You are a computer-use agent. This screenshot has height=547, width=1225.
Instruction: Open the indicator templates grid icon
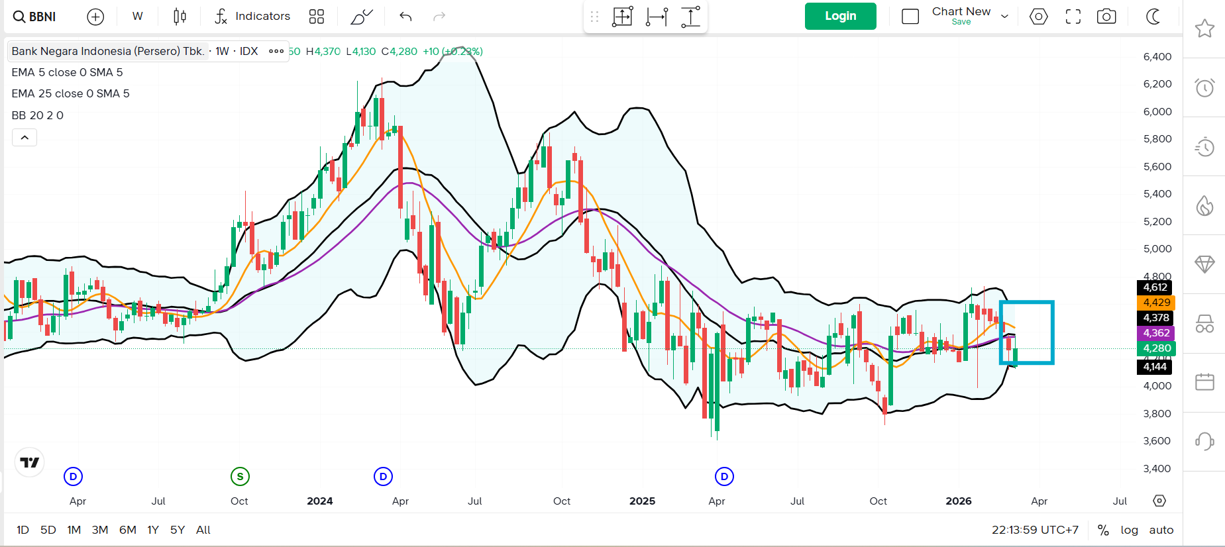pyautogui.click(x=317, y=17)
